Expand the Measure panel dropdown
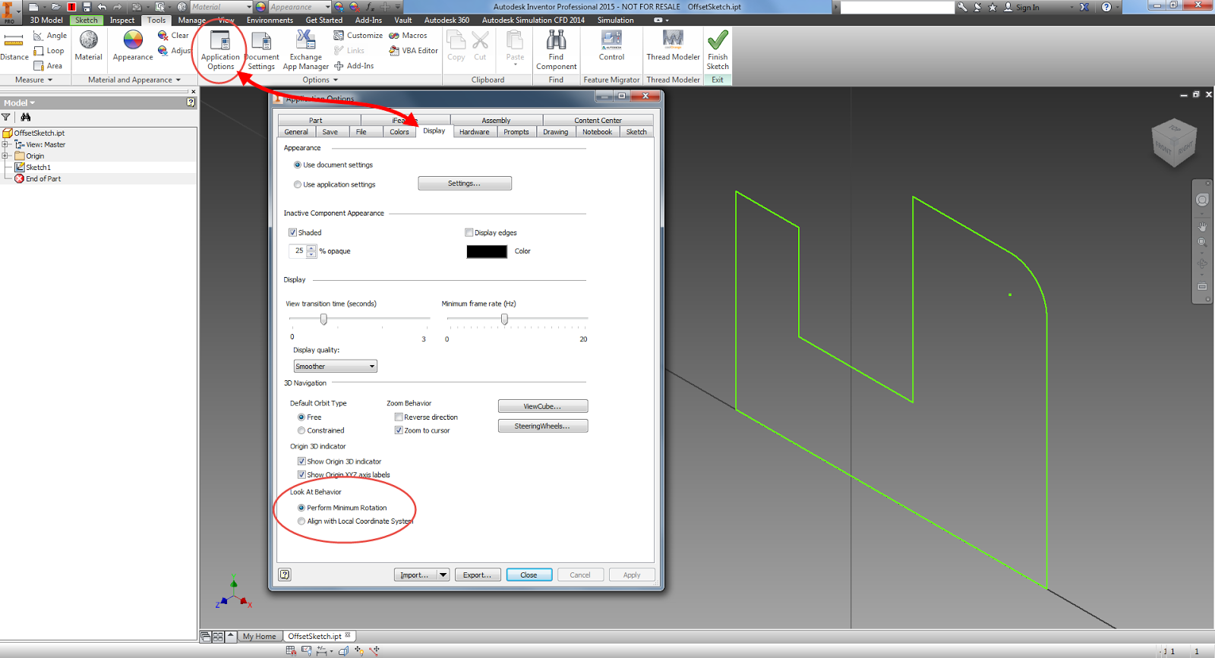The image size is (1215, 658). 33,80
